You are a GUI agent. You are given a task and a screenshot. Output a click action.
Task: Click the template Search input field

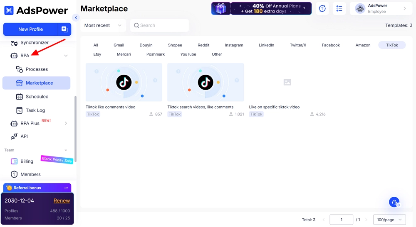(x=159, y=25)
